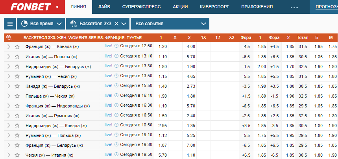Expand the Нидерланды — Беларусь match row
The width and height of the screenshot is (338, 159).
9,67
